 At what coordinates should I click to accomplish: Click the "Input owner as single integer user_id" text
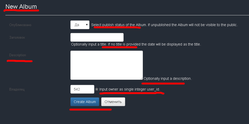[x=130, y=89]
